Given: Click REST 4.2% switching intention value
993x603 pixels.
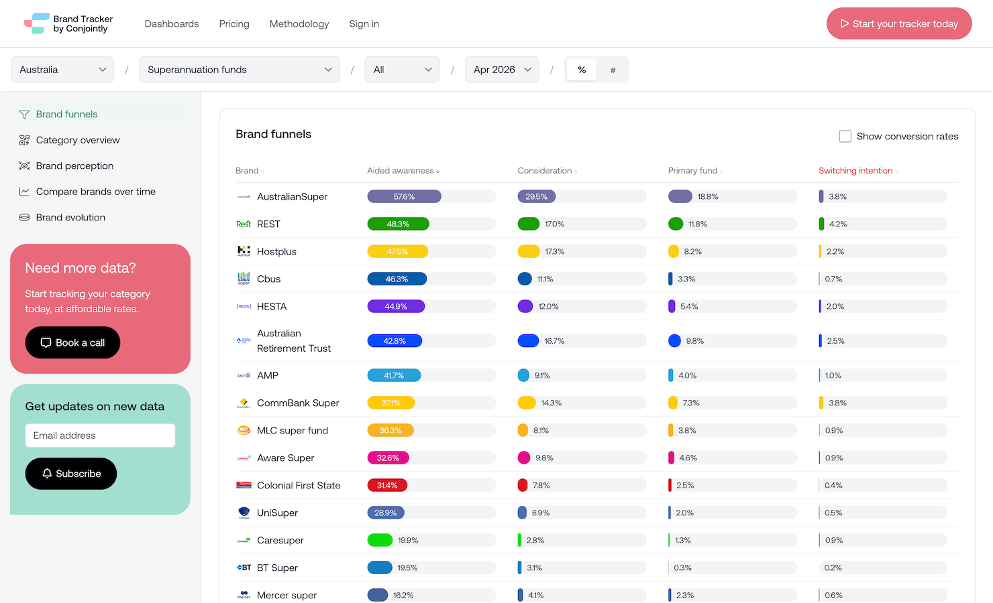Looking at the screenshot, I should (x=838, y=224).
